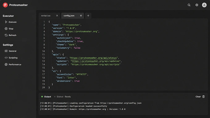The height and width of the screenshot is (118, 210).
Task: Click the Status: Ready text
Action: [x=64, y=96]
